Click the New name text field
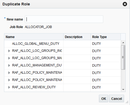The image size is (130, 105). (64, 19)
